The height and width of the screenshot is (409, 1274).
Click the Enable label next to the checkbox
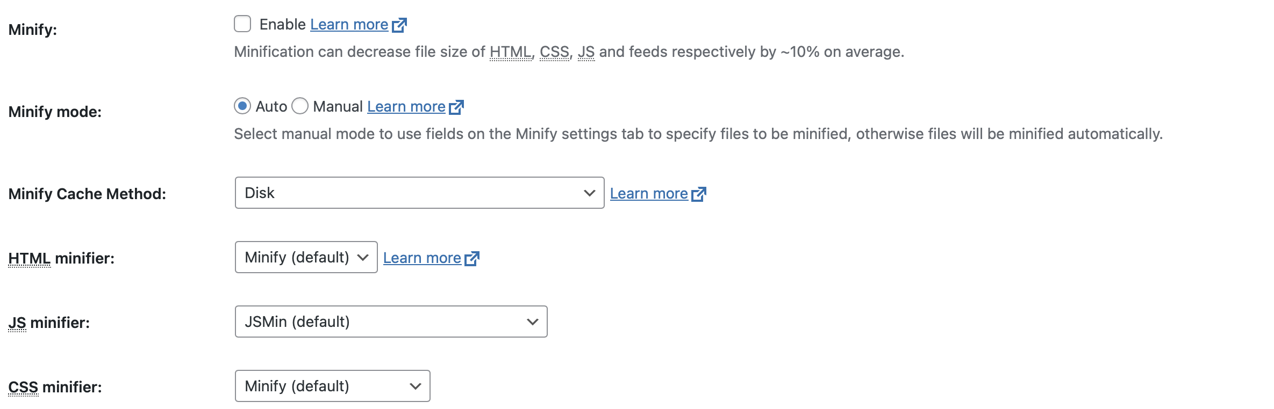point(283,25)
